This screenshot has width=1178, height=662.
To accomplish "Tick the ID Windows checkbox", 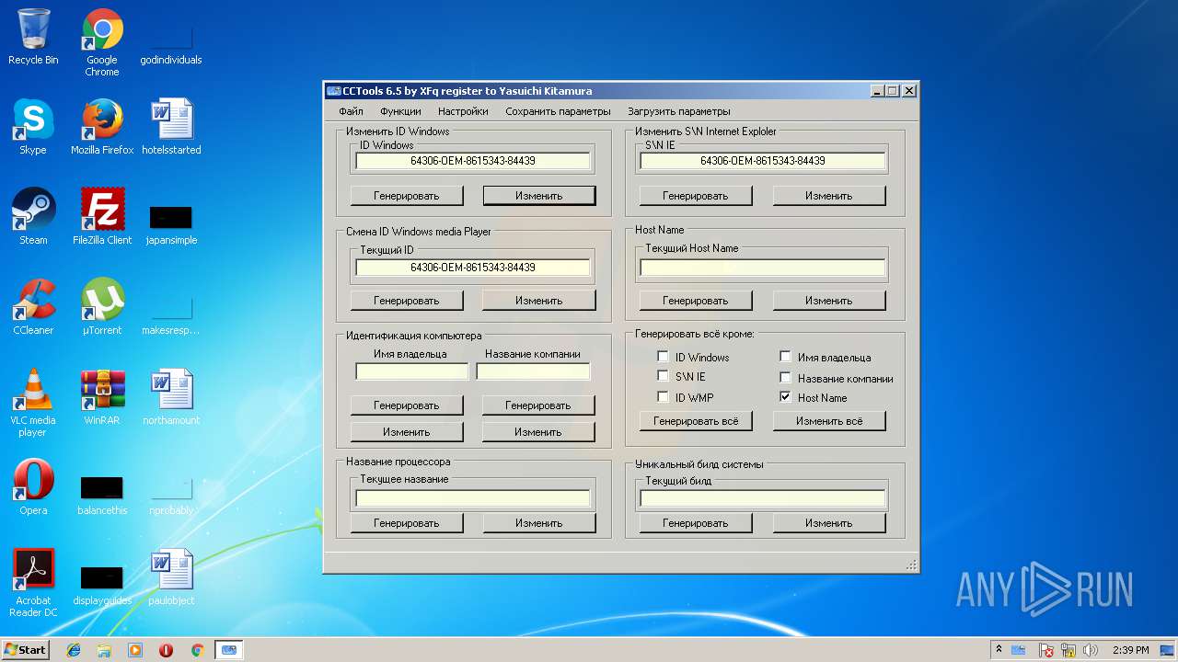I will [x=663, y=357].
